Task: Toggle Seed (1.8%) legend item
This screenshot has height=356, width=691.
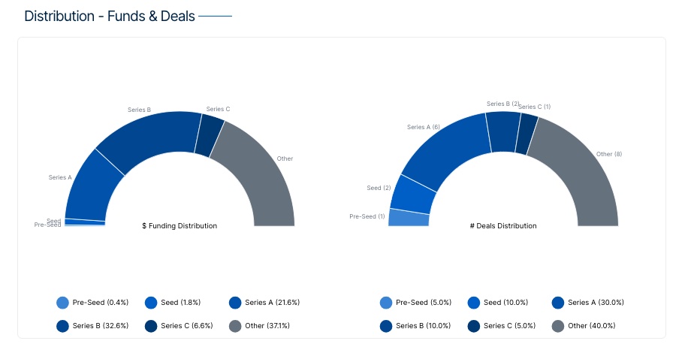Action: (151, 303)
